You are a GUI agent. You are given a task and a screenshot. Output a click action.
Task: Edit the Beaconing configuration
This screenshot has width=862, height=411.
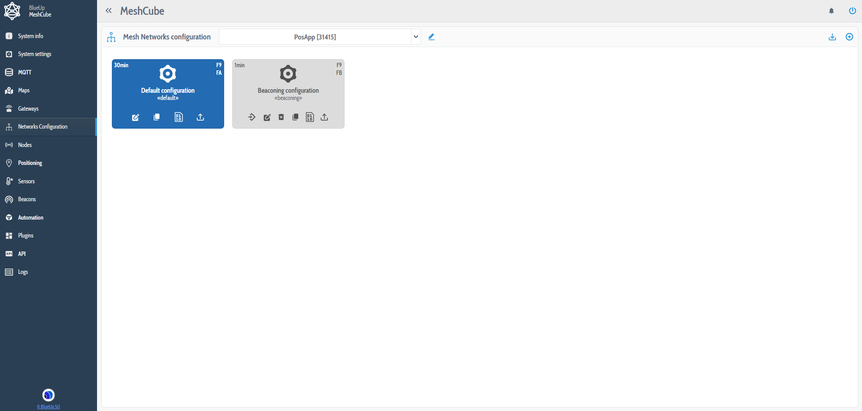(267, 117)
